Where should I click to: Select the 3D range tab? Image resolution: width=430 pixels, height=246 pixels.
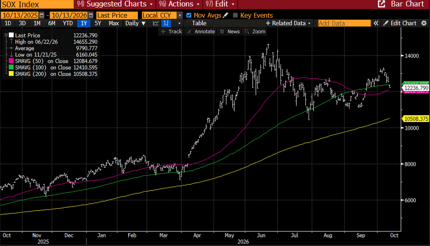click(22, 23)
